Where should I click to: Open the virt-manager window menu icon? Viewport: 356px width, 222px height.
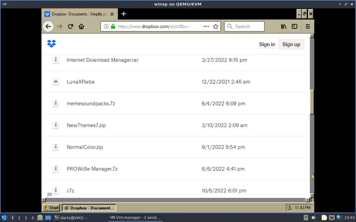4,4
